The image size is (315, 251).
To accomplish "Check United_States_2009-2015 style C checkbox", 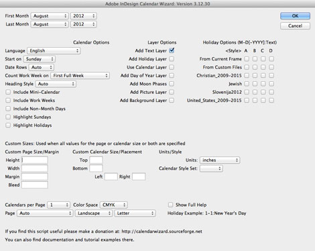I will (x=263, y=101).
